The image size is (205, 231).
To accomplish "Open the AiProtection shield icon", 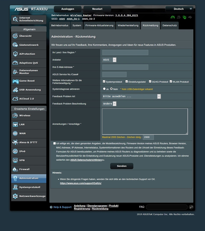I will coord(15,54).
